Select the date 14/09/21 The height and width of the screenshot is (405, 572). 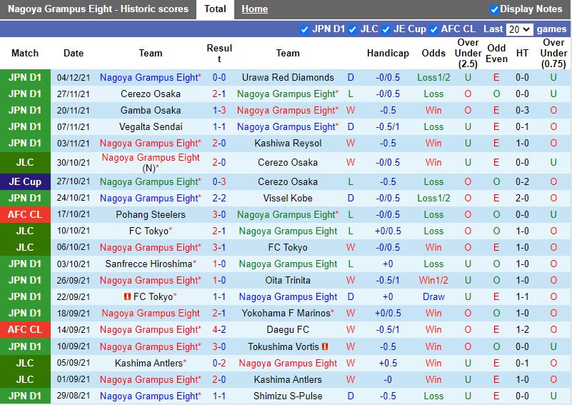pos(74,329)
